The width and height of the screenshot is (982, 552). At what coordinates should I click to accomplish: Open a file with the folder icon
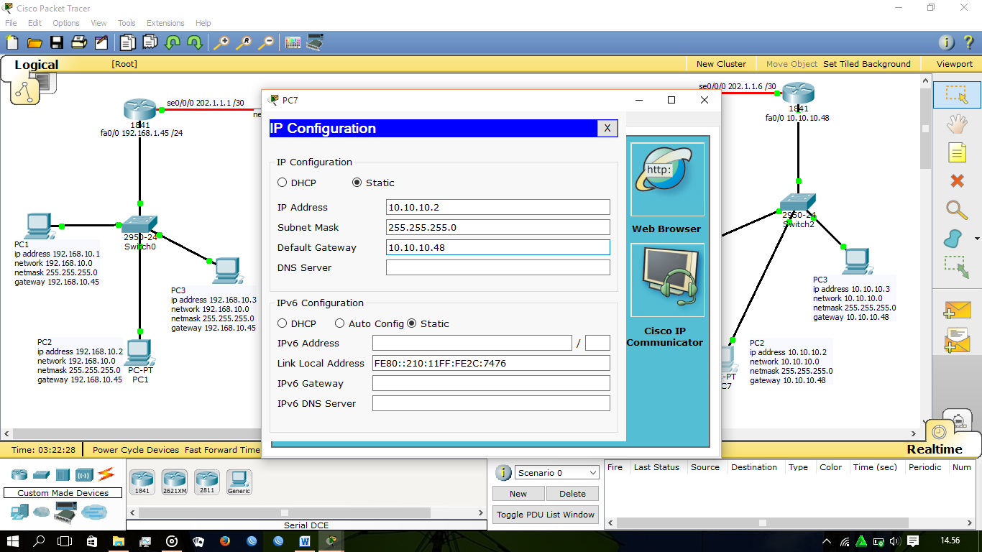(x=35, y=42)
